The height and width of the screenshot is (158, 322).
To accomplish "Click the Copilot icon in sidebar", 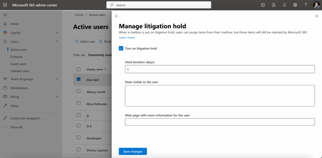I will (x=5, y=33).
